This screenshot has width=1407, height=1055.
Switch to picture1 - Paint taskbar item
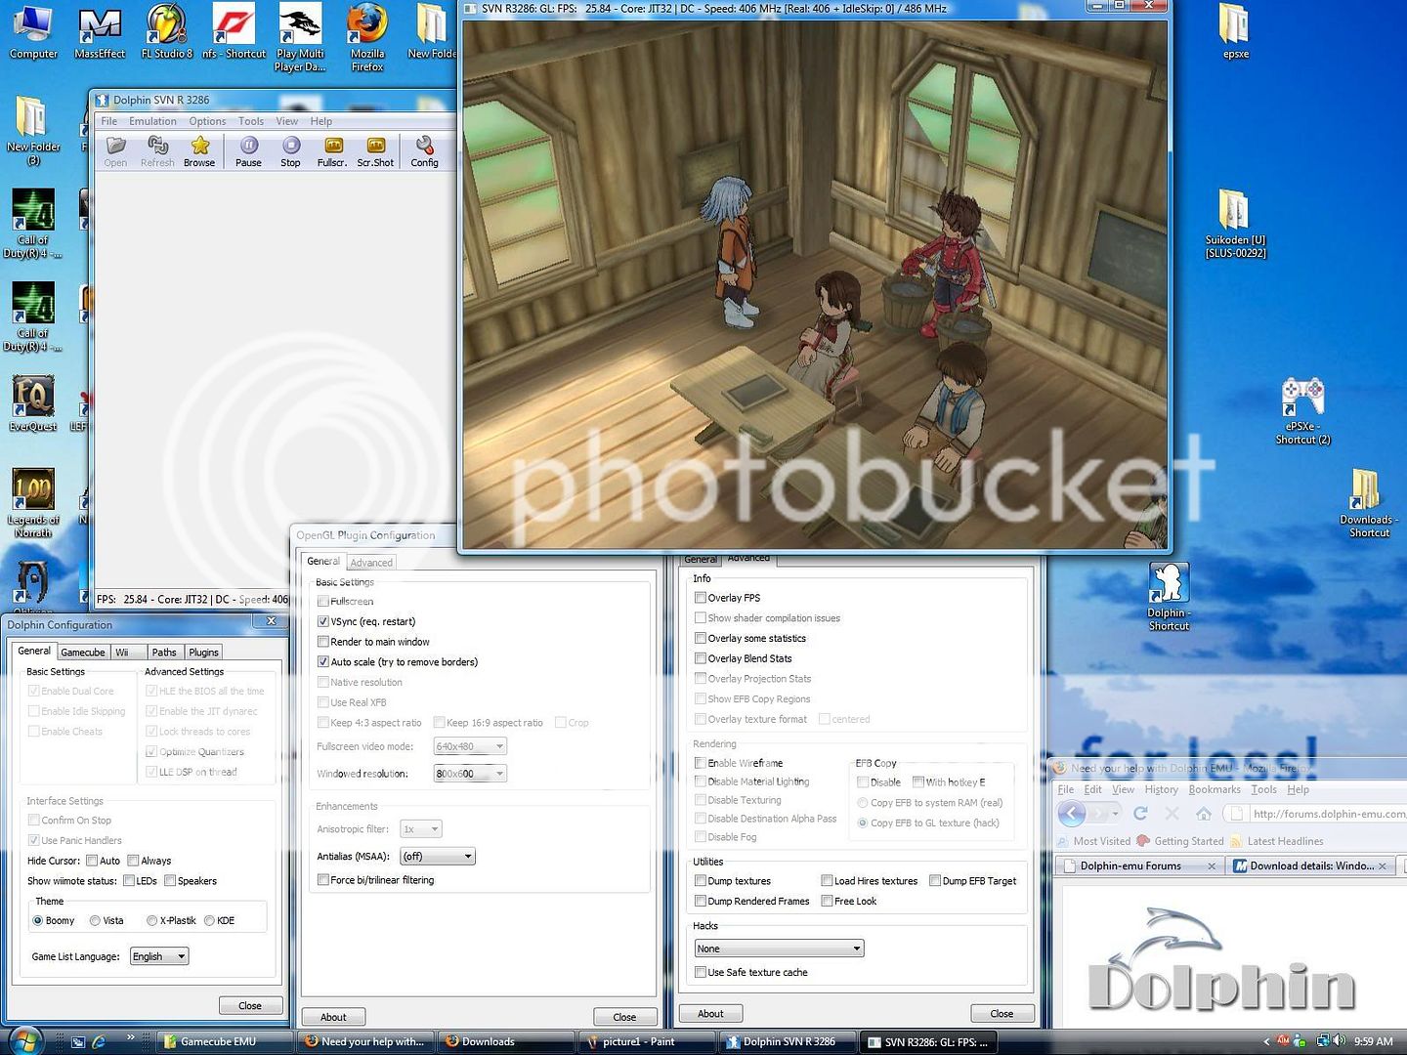click(x=649, y=1041)
